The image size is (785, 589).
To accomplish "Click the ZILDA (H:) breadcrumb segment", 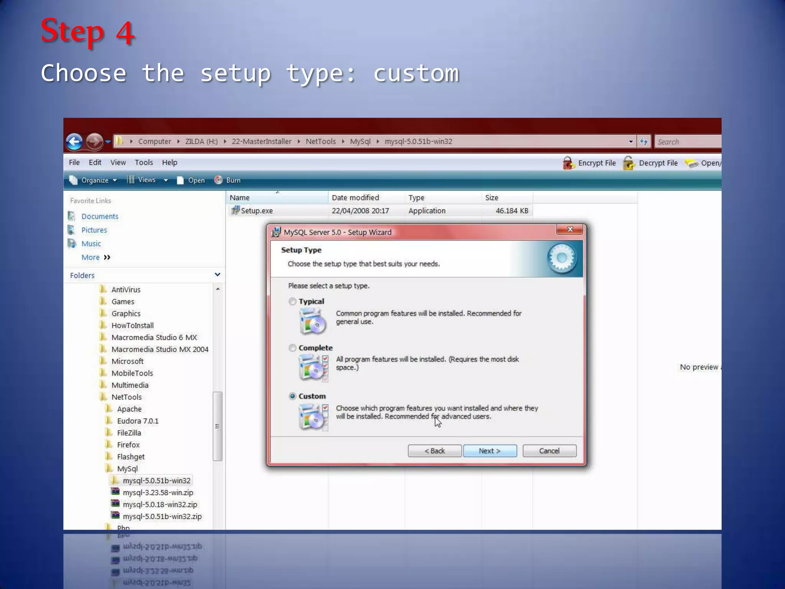I will (x=201, y=141).
